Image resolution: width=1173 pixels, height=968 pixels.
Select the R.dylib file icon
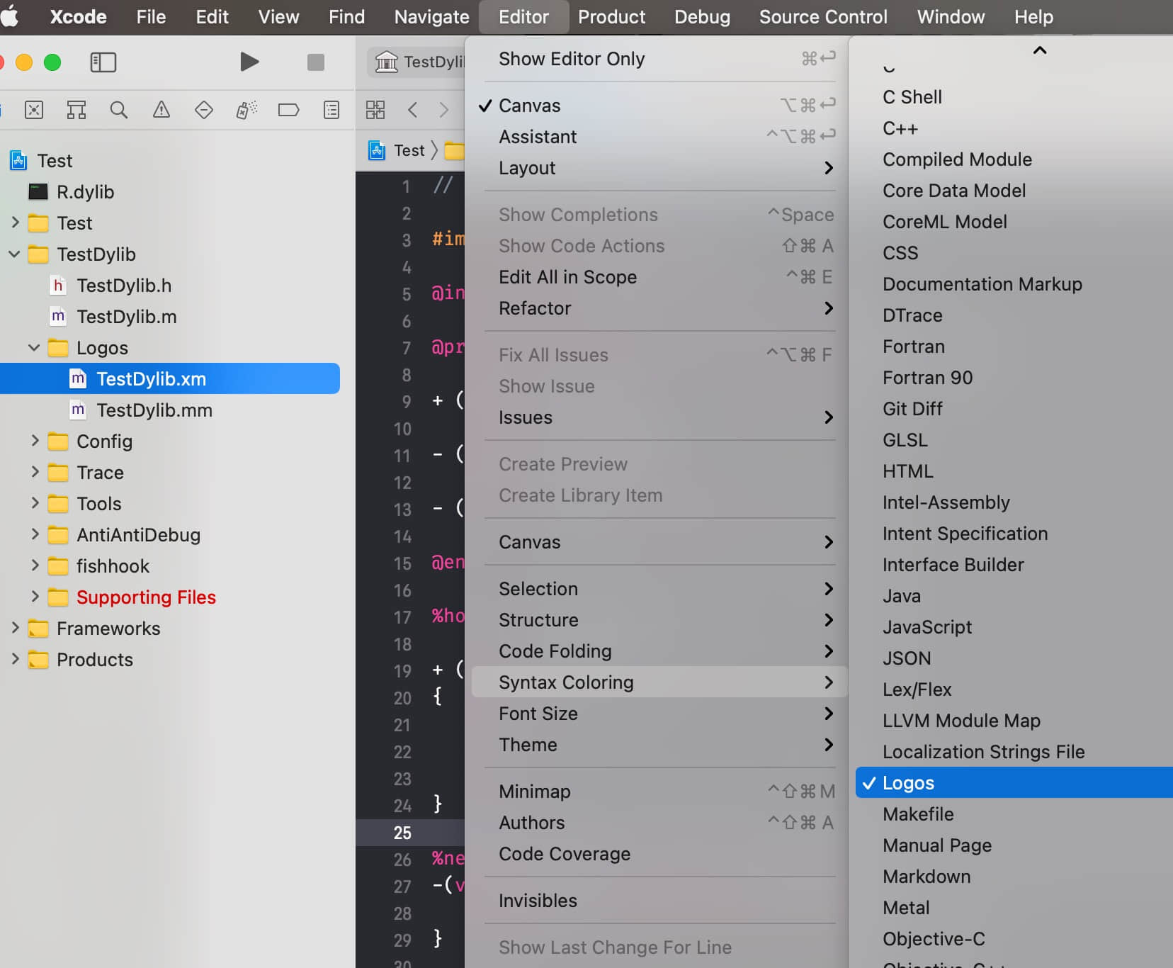coord(38,192)
